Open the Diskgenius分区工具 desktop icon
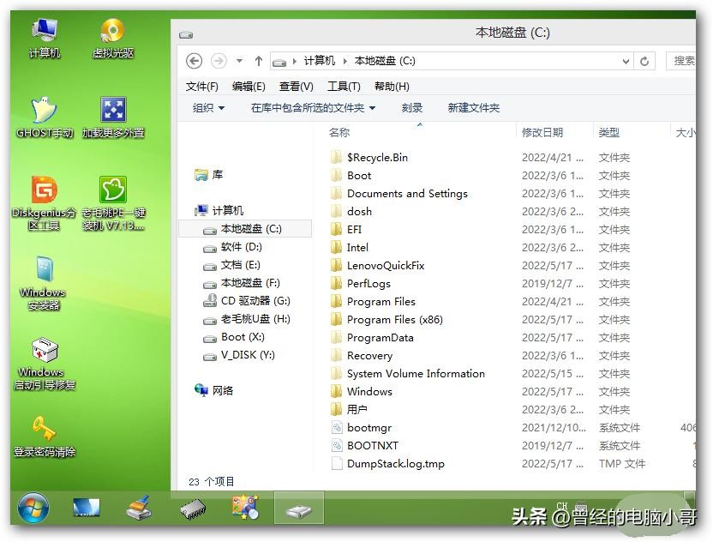 click(x=44, y=192)
